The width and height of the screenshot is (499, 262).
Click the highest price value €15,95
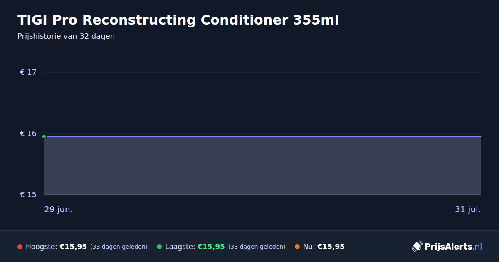tap(73, 247)
